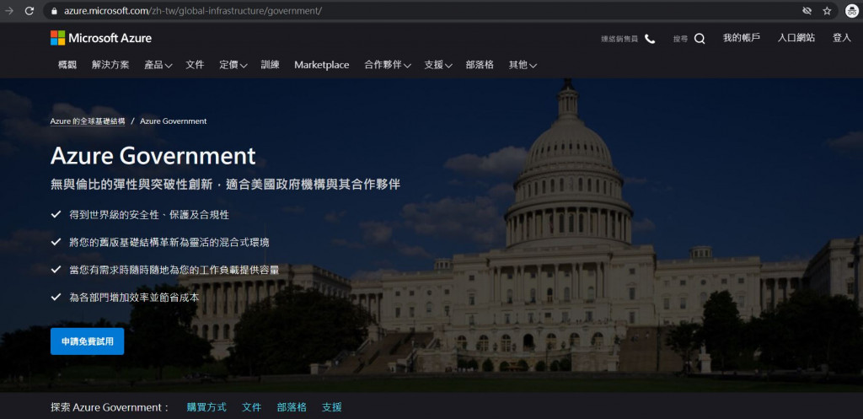Click the magnifier search icon

click(x=700, y=39)
